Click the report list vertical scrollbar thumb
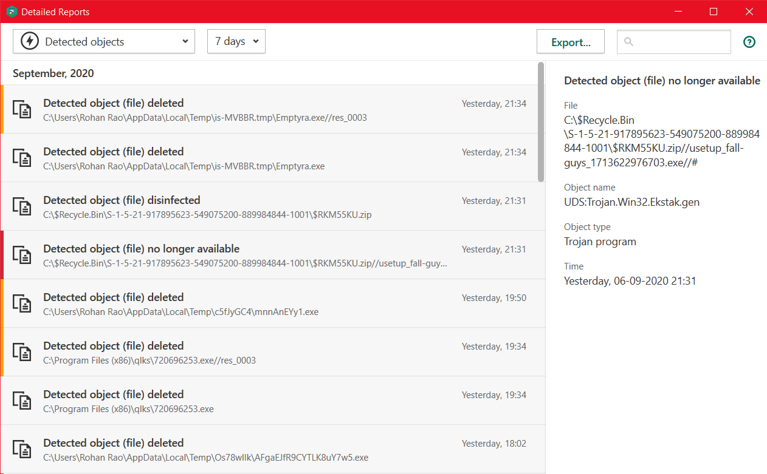The image size is (767, 474). [540, 121]
